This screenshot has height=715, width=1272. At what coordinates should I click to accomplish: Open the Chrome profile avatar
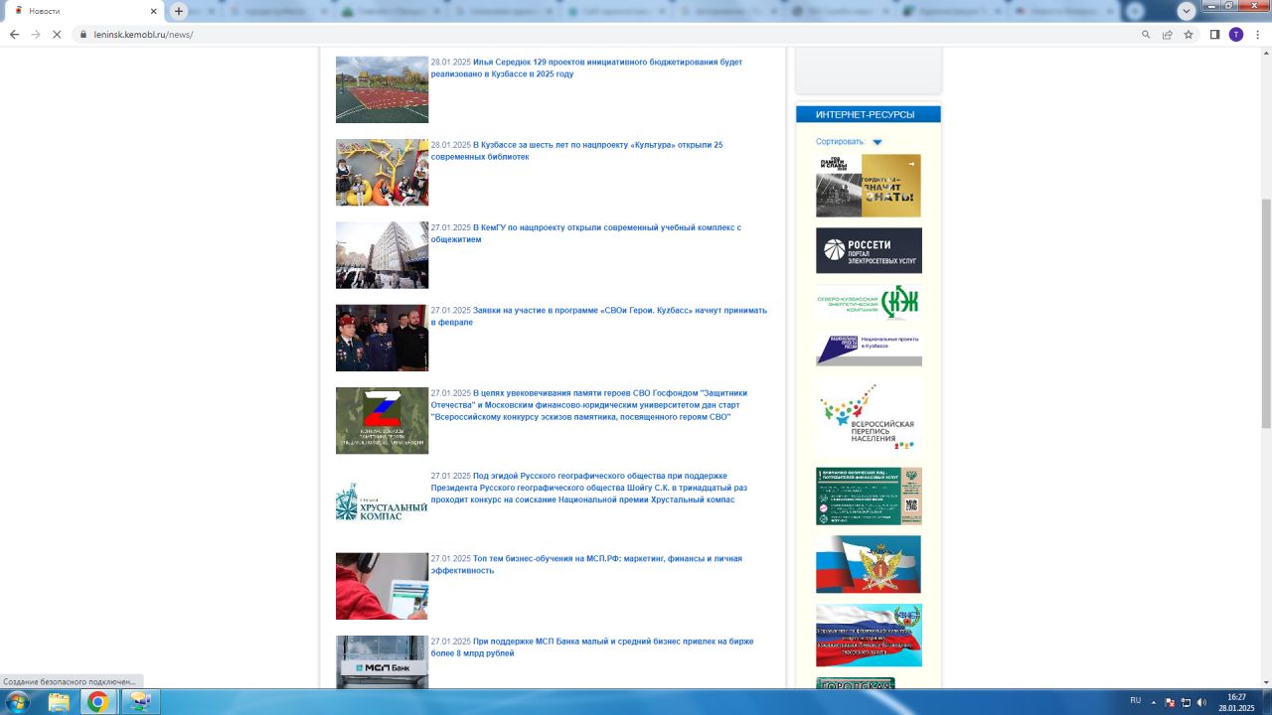[1235, 34]
